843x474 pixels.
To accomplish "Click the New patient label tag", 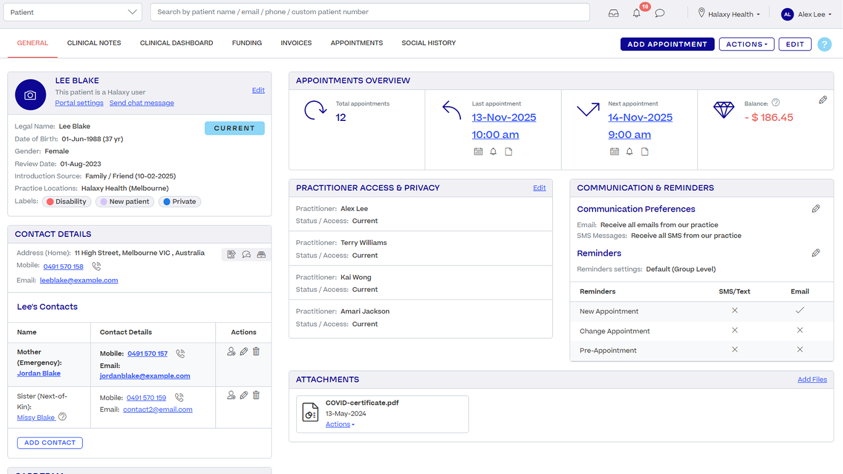I will click(x=125, y=202).
